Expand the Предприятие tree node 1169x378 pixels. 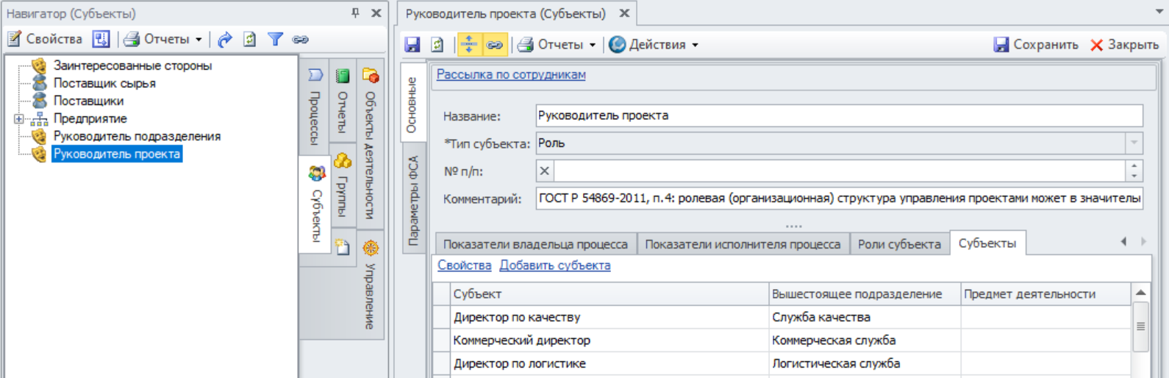coord(19,119)
